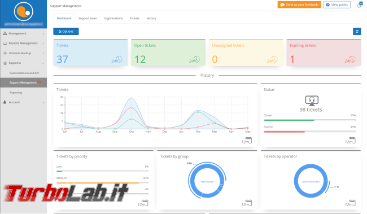Switch to the Support team tab
The width and height of the screenshot is (367, 214).
click(88, 18)
